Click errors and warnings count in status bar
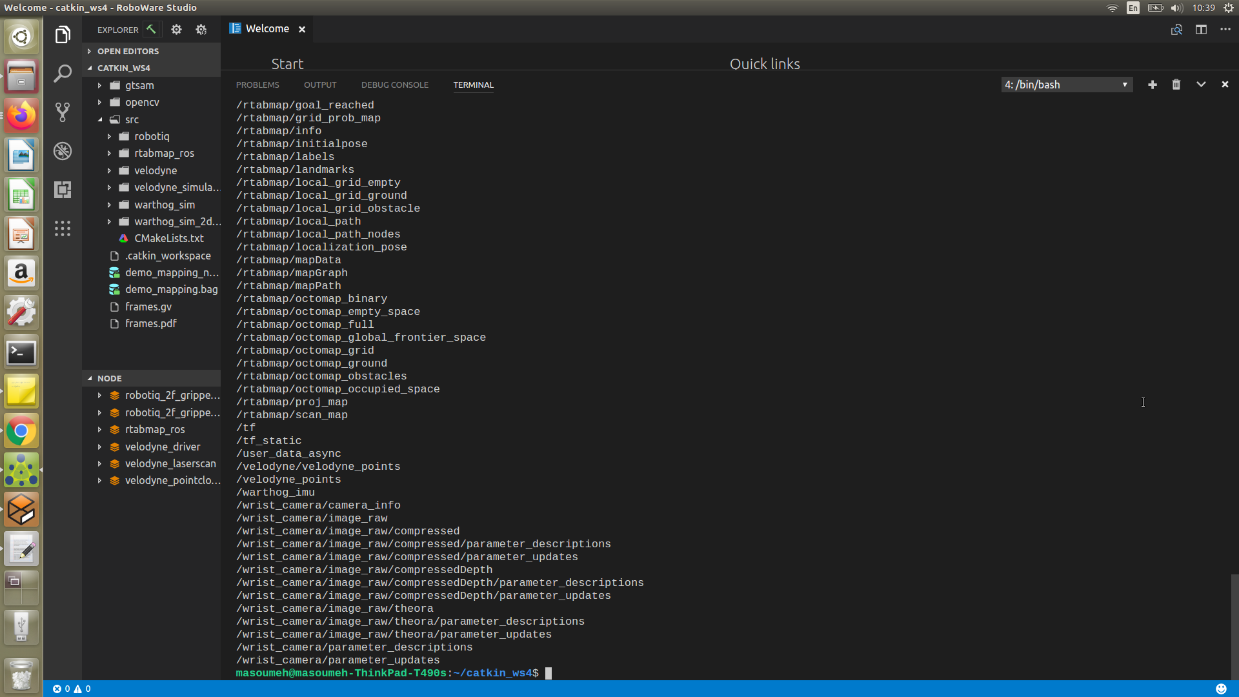Screen dimensions: 1239x697 pos(72,689)
